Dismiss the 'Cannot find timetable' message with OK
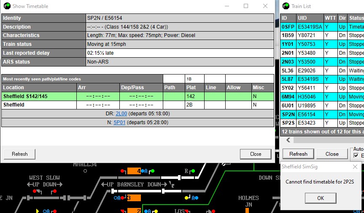The width and height of the screenshot is (364, 213). [x=321, y=198]
